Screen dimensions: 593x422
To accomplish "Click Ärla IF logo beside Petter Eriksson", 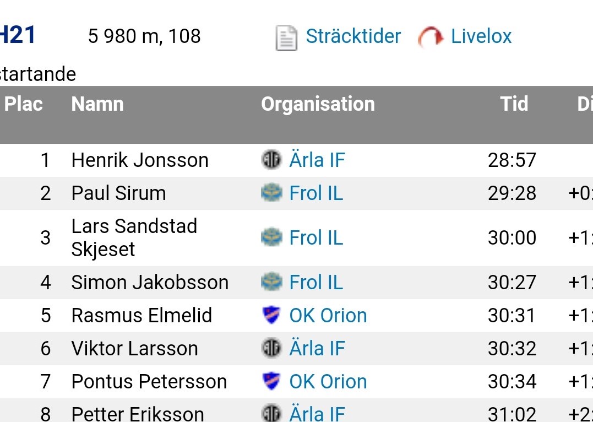I will pyautogui.click(x=271, y=414).
